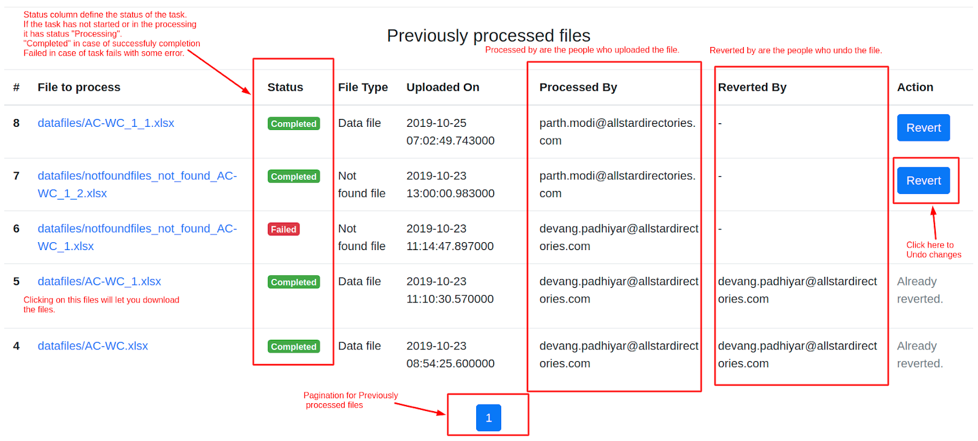The image size is (978, 441).
Task: Select the Processed By column header
Action: (578, 87)
